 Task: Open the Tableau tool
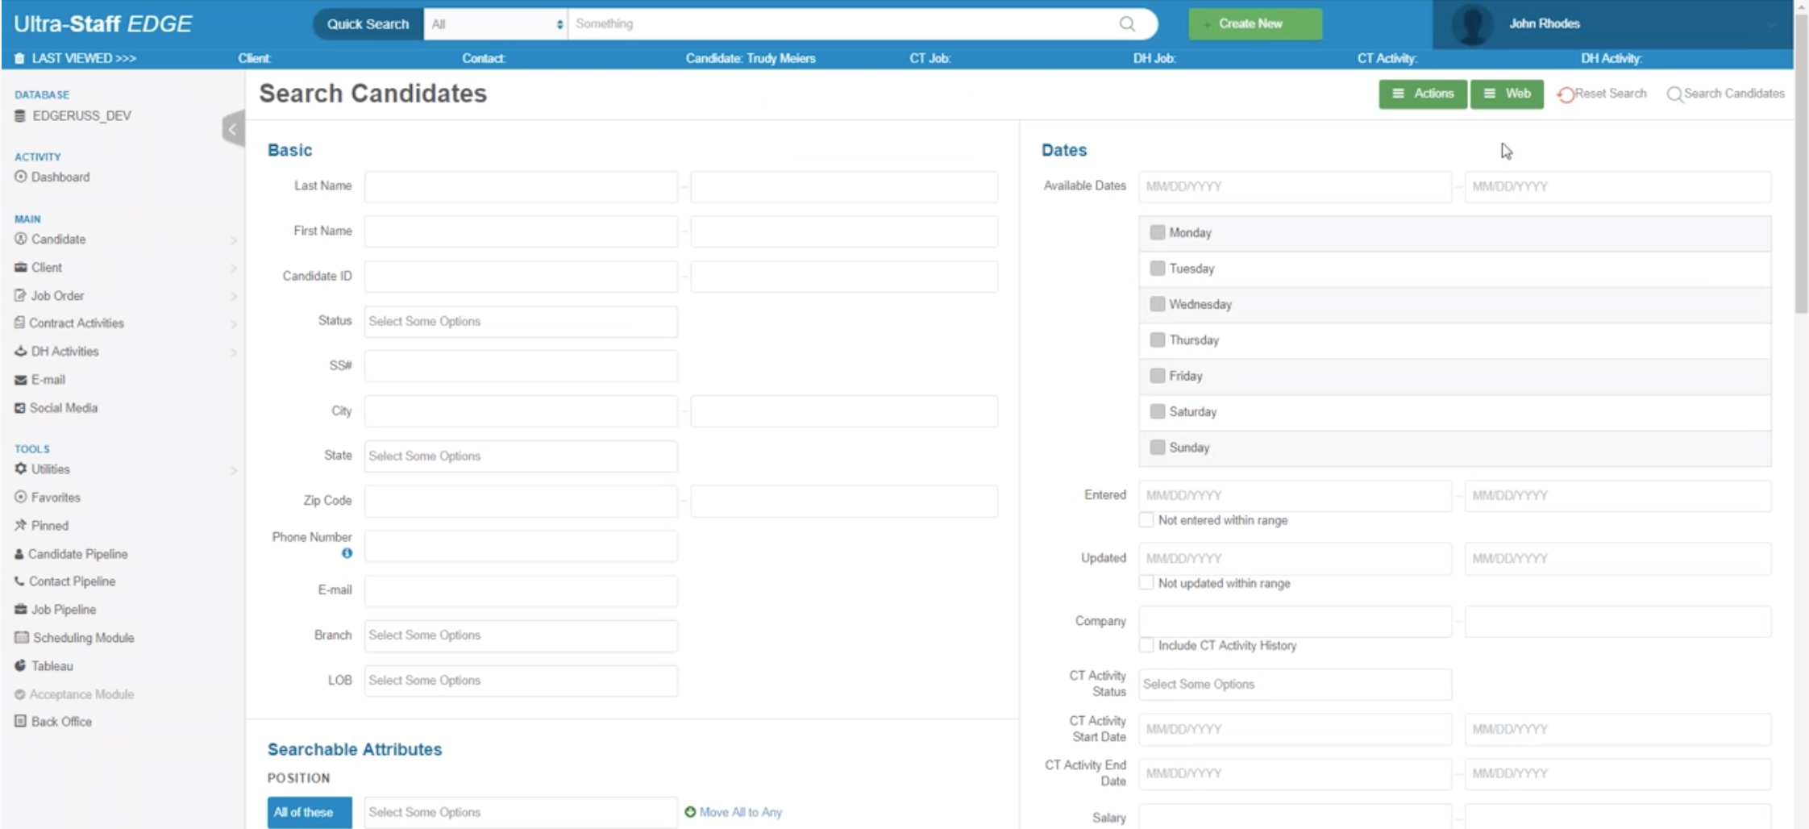[52, 665]
